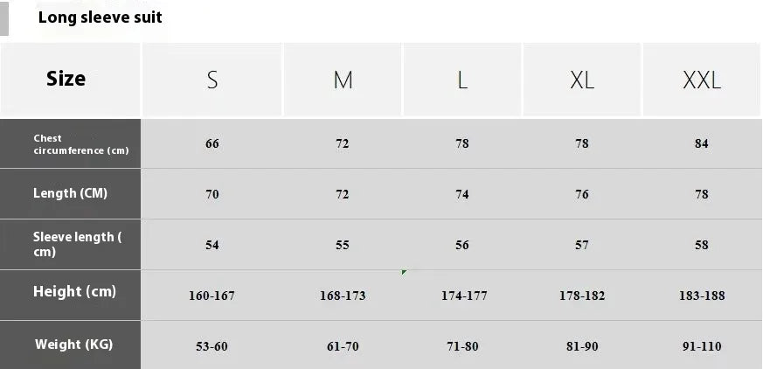Select sleeve length value 55 for size M
This screenshot has width=763, height=369.
click(x=343, y=246)
